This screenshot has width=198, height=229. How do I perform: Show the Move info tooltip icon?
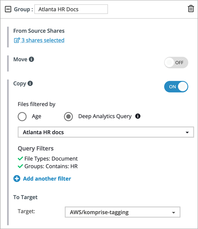[31, 59]
